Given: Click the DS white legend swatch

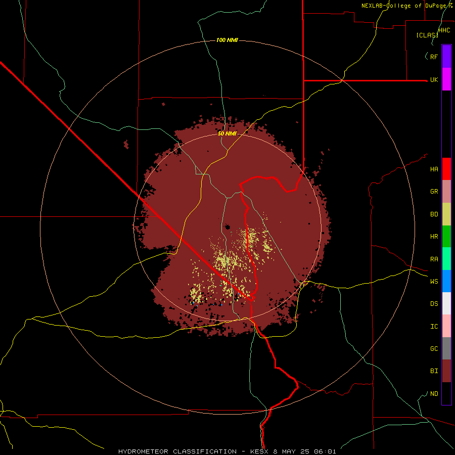Looking at the screenshot, I should pyautogui.click(x=446, y=303).
